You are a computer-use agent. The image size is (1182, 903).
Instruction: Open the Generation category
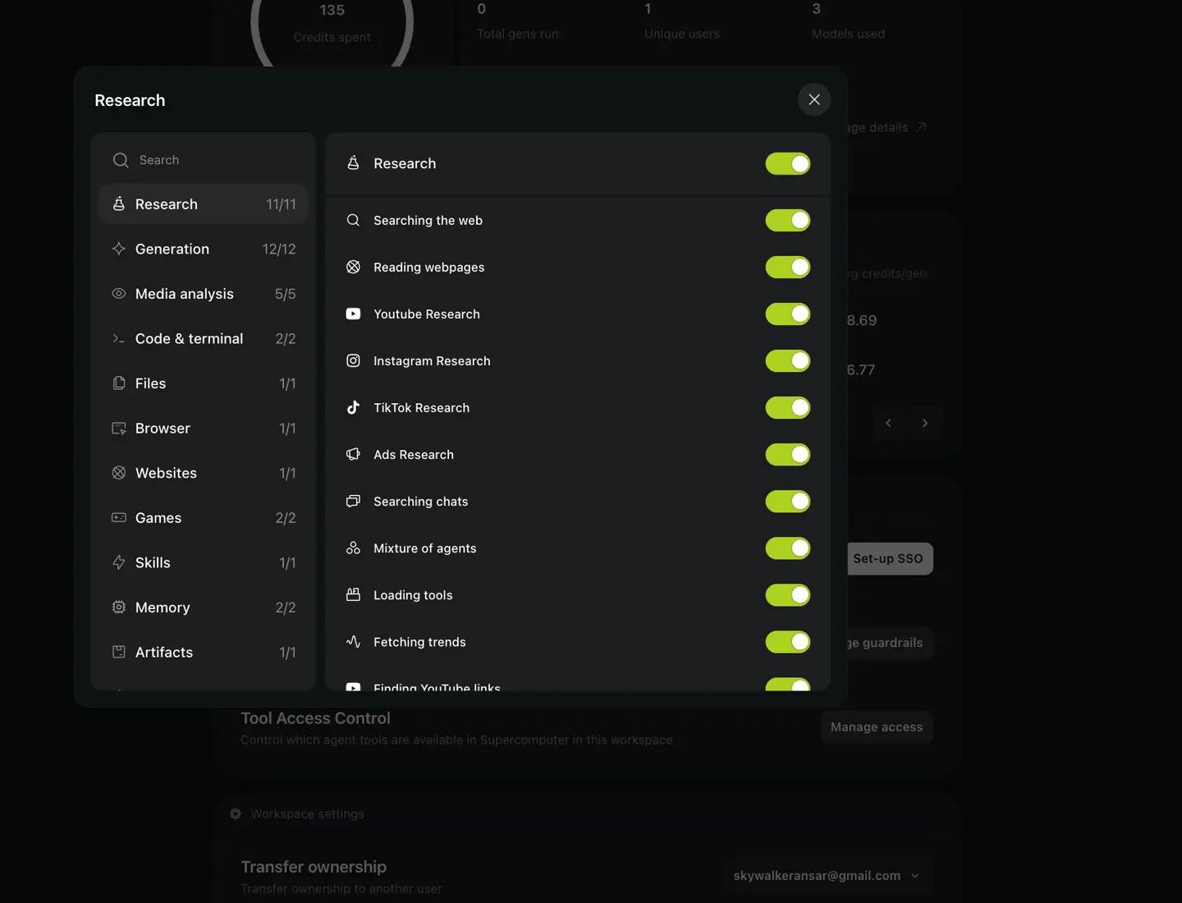click(x=204, y=249)
